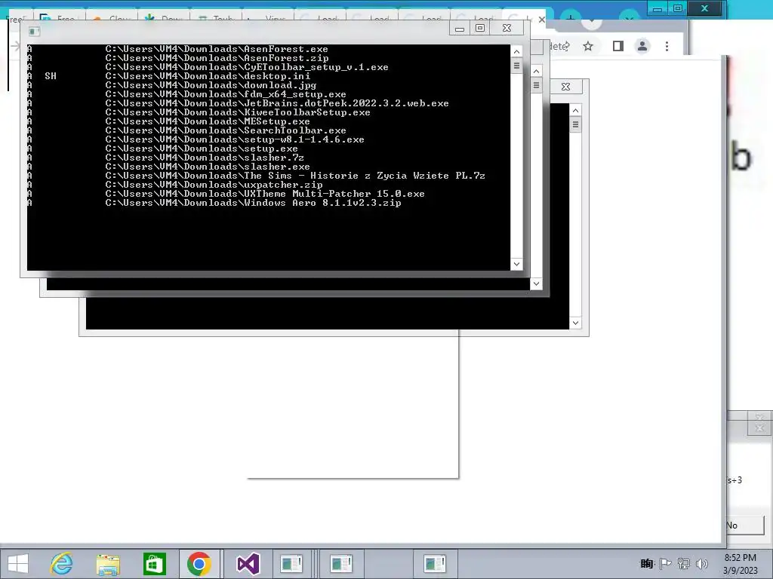Click the AsenForest.zip path line
Image resolution: width=773 pixels, height=579 pixels.
click(x=217, y=58)
